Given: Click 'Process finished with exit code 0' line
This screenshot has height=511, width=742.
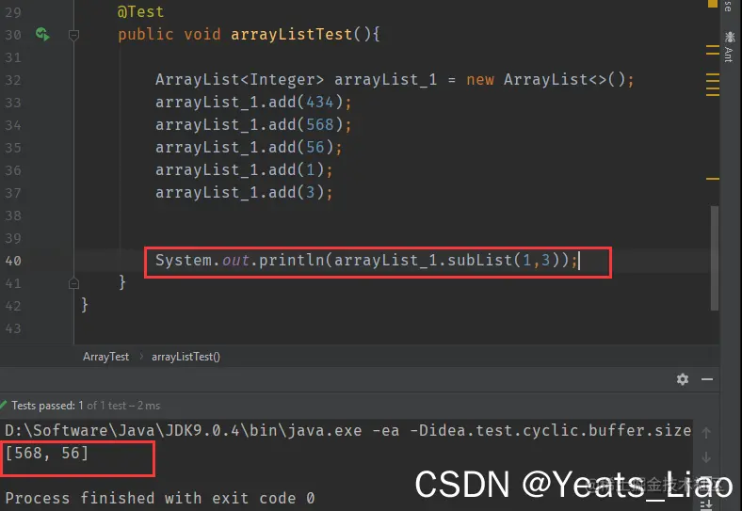Looking at the screenshot, I should click(160, 498).
